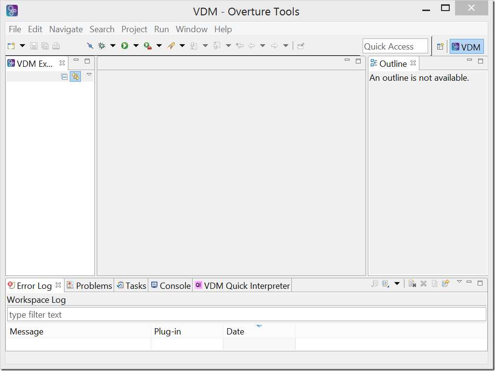
Task: Click the Open Perspective icon
Action: pos(440,47)
